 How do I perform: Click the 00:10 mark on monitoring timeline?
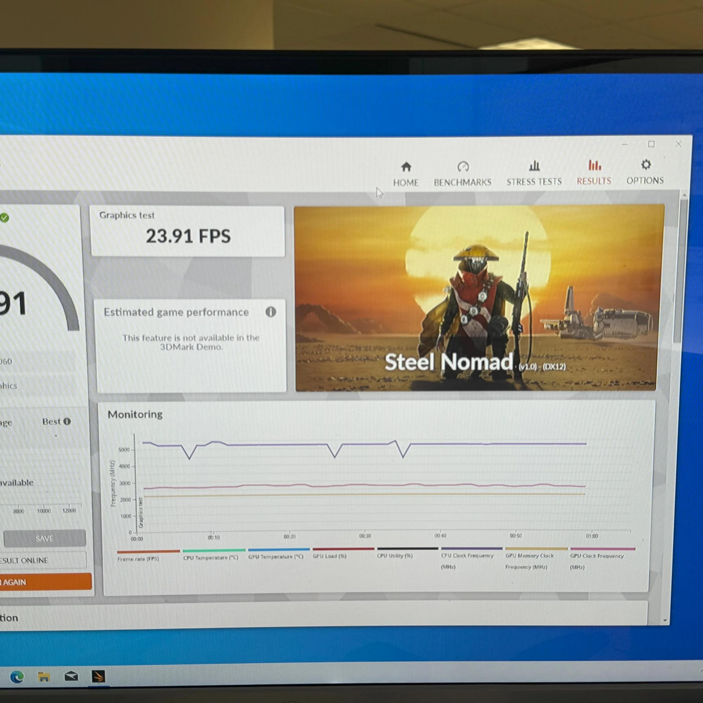(x=214, y=538)
